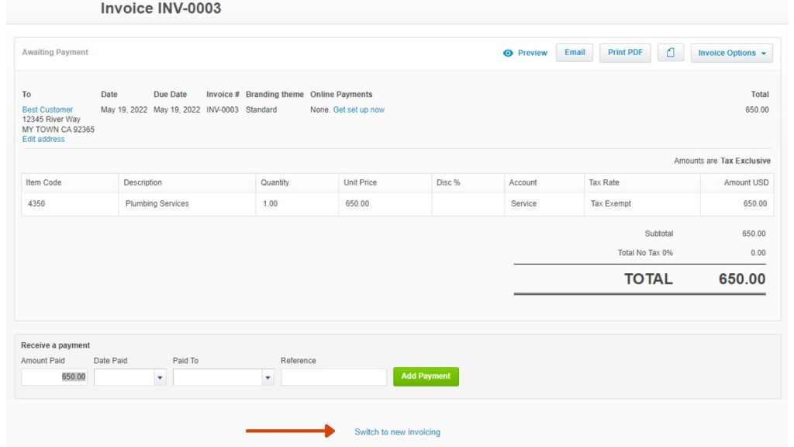Click the Preview eye icon
794x447 pixels.
[508, 53]
